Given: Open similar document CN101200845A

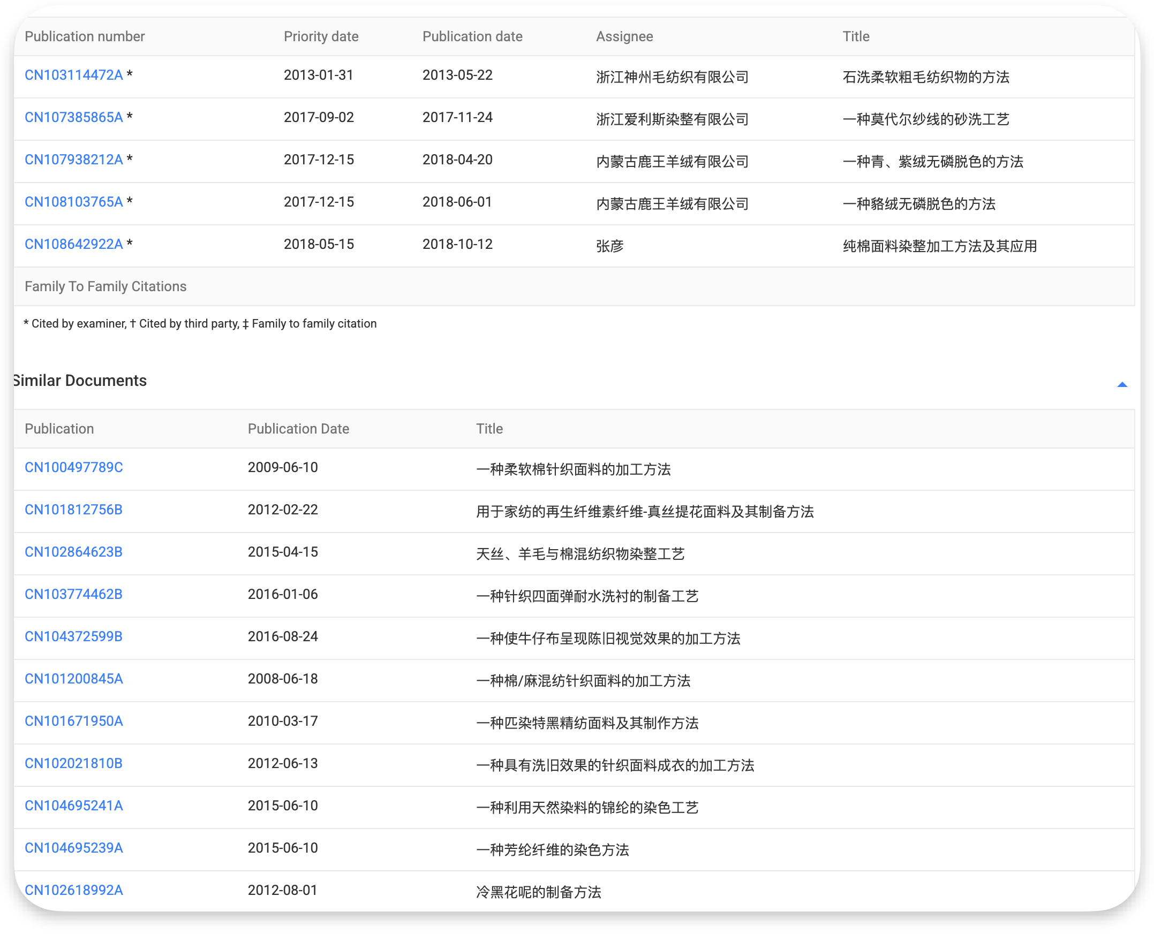Looking at the screenshot, I should tap(74, 679).
